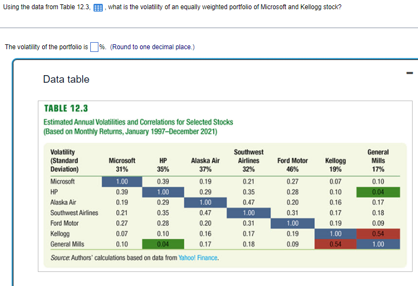Click the Microsoft 31% column header
Image resolution: width=418 pixels, height=286 pixels.
pos(122,165)
